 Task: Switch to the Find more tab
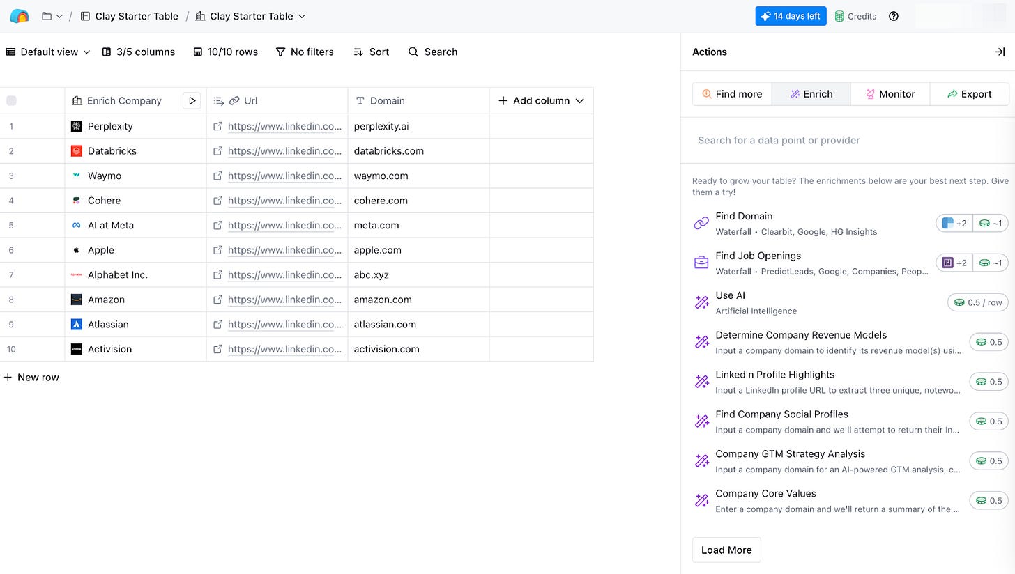[x=732, y=94]
